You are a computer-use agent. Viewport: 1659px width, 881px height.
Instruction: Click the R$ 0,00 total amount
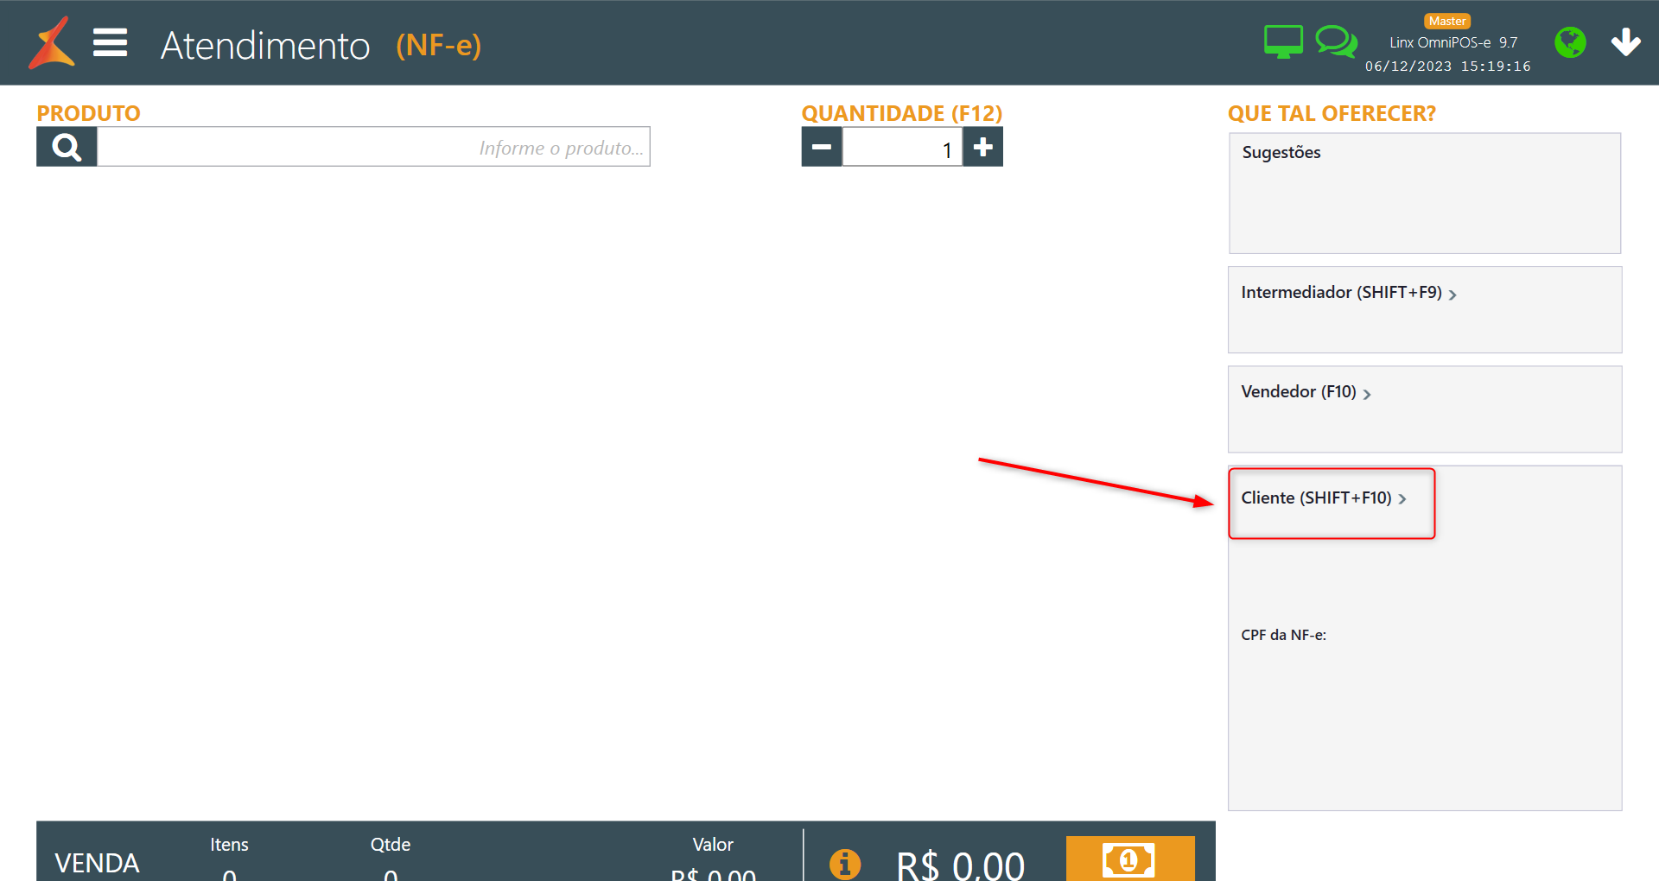click(961, 865)
